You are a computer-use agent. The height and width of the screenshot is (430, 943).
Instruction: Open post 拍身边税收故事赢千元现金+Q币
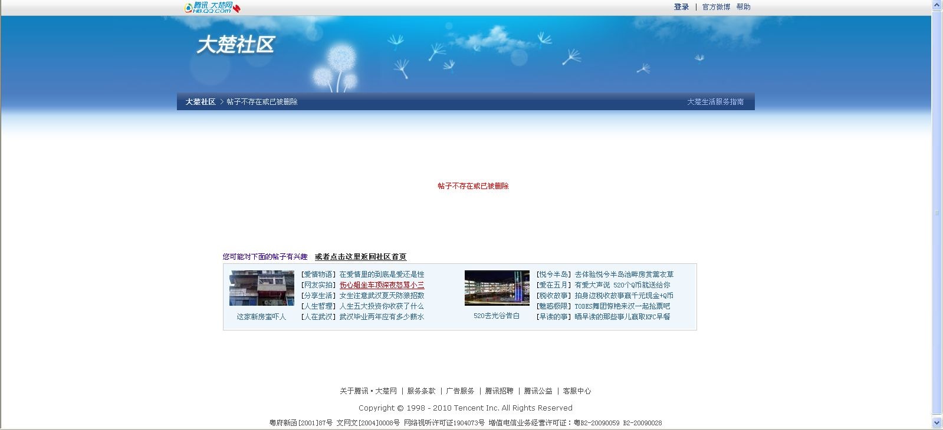[624, 296]
